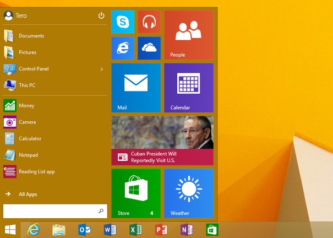Click the Windows Start button
This screenshot has width=333, height=238.
[10, 230]
